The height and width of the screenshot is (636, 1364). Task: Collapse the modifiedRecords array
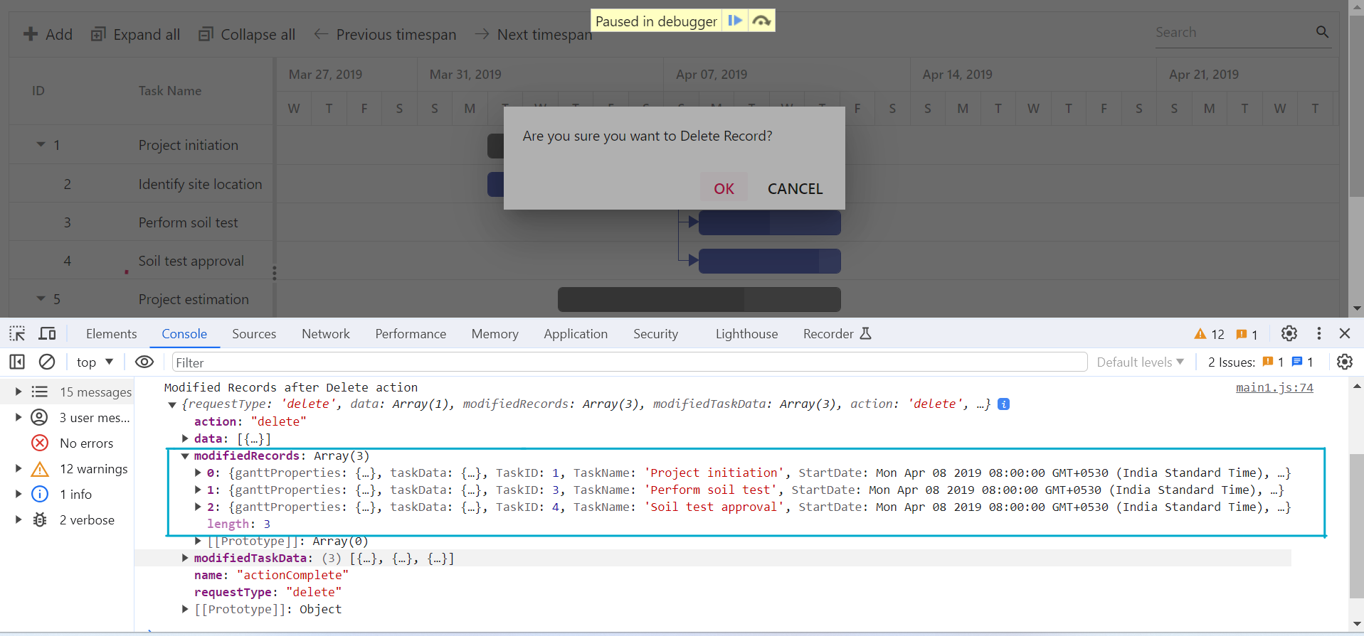pos(185,456)
